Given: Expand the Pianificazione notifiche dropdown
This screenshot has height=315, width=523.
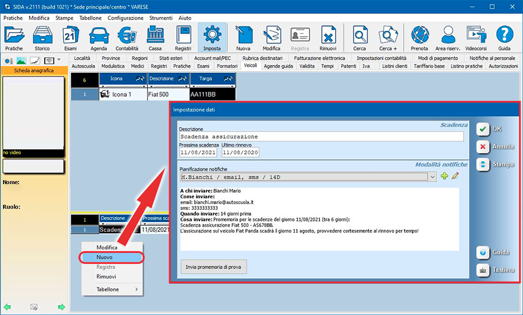Looking at the screenshot, I should pyautogui.click(x=432, y=176).
